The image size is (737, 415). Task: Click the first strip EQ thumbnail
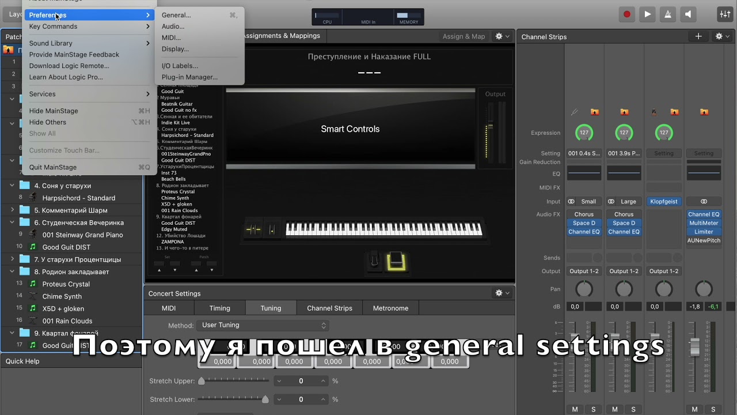click(x=584, y=172)
